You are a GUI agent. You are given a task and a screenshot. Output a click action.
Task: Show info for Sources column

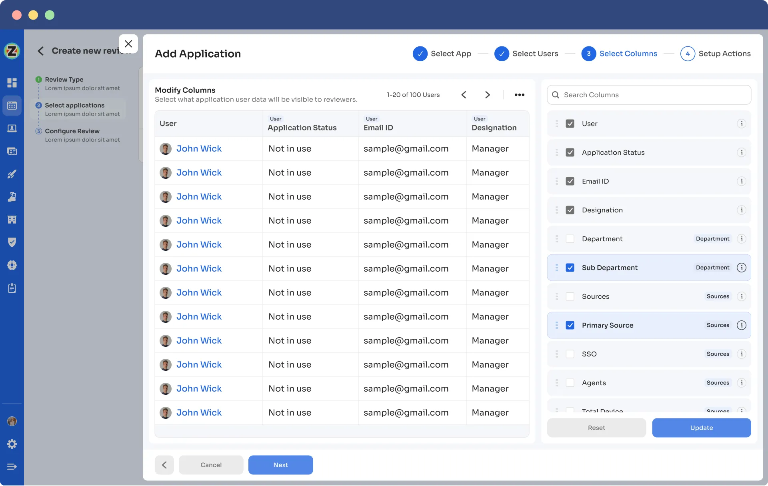pyautogui.click(x=742, y=296)
